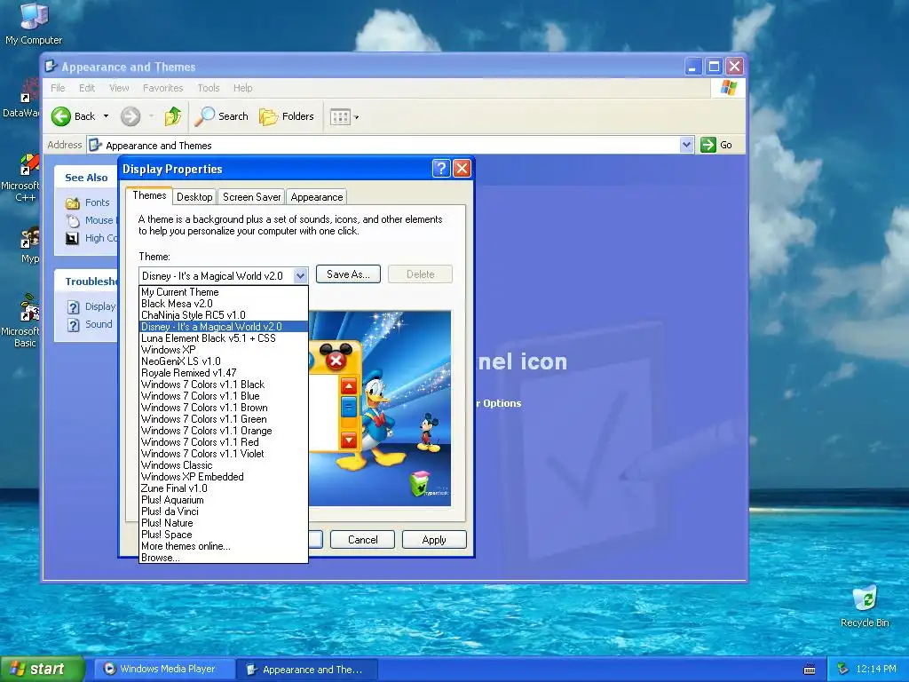Open the Tools menu

[208, 88]
